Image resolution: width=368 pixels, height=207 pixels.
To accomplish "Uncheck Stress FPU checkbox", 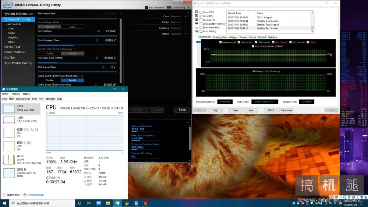I will 201,16.
